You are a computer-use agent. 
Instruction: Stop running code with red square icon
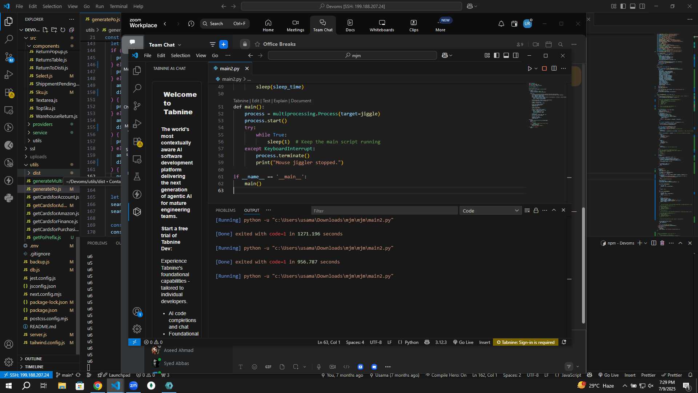tap(544, 68)
